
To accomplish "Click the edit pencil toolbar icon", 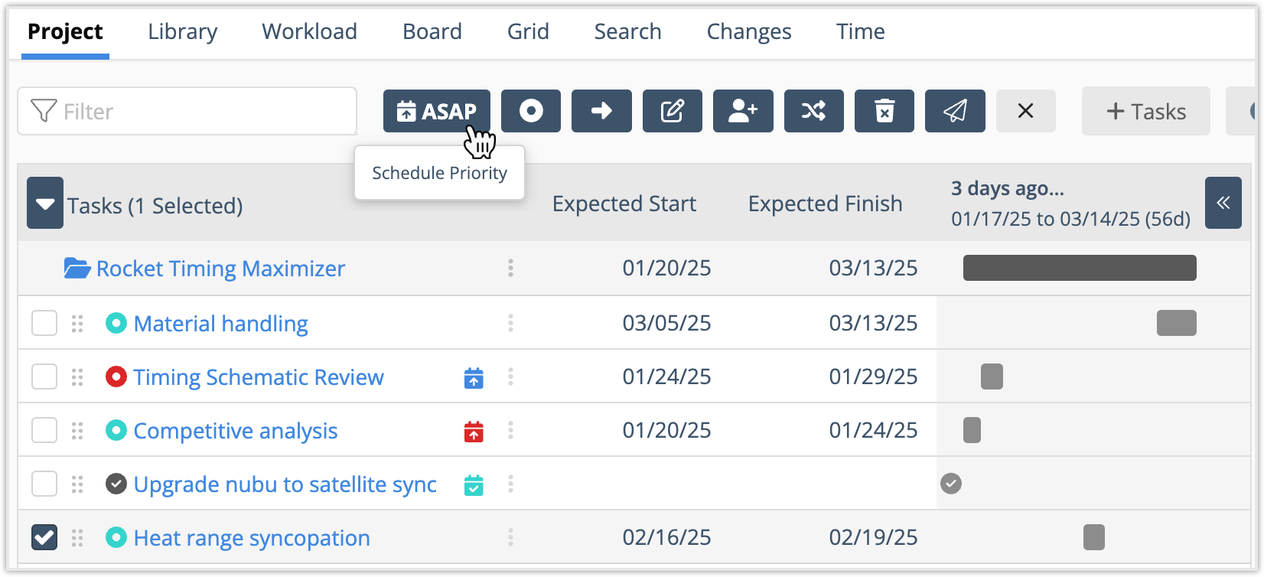I will click(672, 112).
